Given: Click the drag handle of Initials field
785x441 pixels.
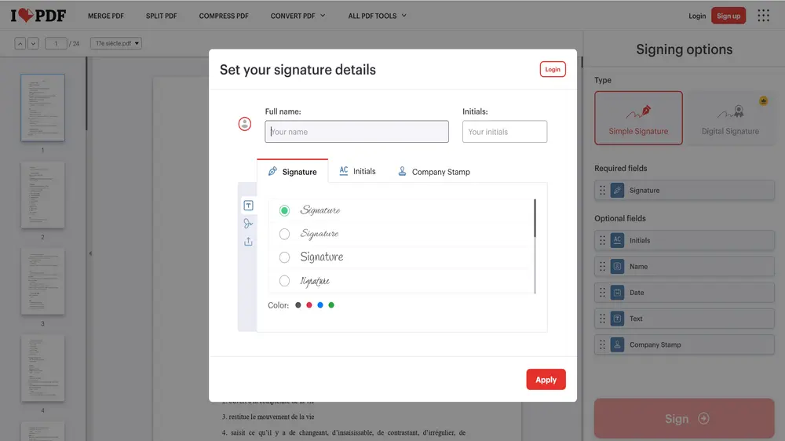Looking at the screenshot, I should pos(602,240).
